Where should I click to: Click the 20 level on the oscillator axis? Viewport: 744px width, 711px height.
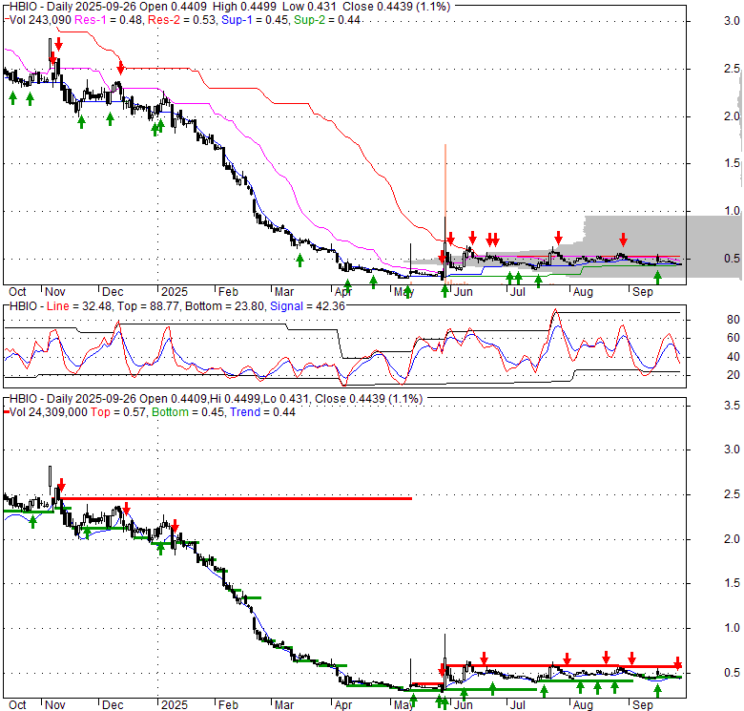734,375
